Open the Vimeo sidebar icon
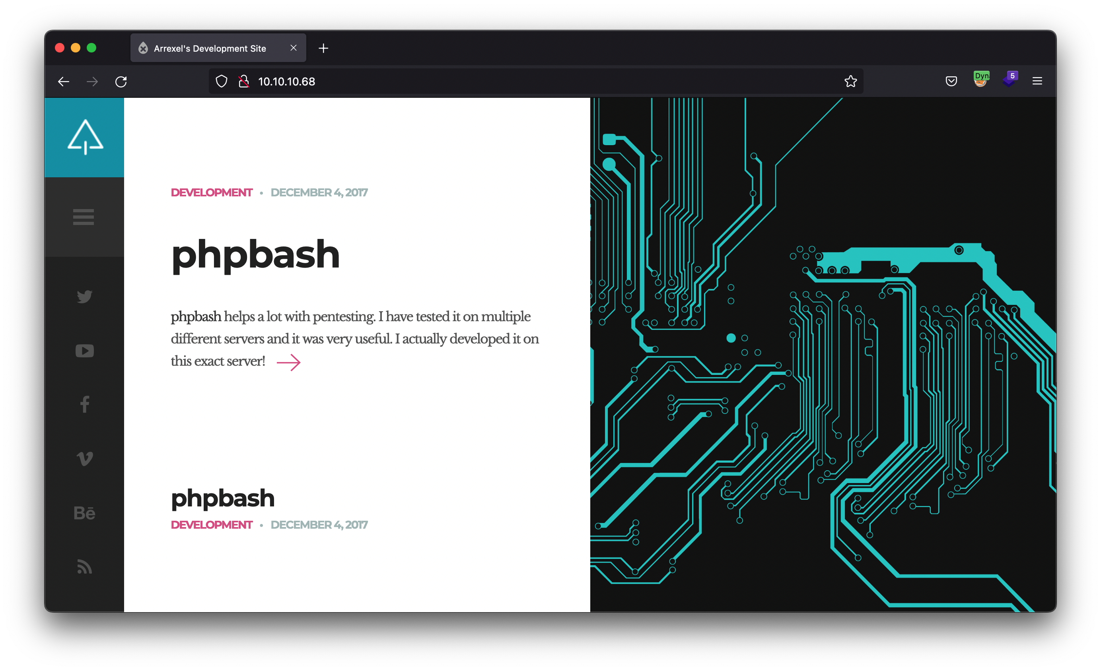Viewport: 1101px width, 671px height. point(84,458)
